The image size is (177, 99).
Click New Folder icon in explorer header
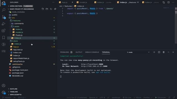click(x=47, y=9)
